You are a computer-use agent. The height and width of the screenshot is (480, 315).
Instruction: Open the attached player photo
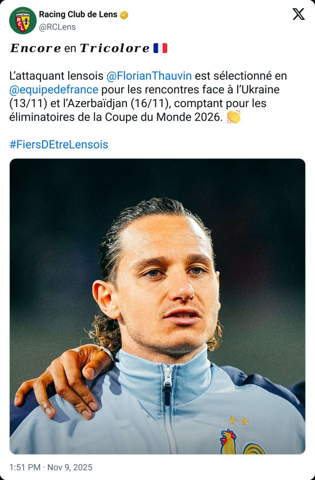pos(157,307)
